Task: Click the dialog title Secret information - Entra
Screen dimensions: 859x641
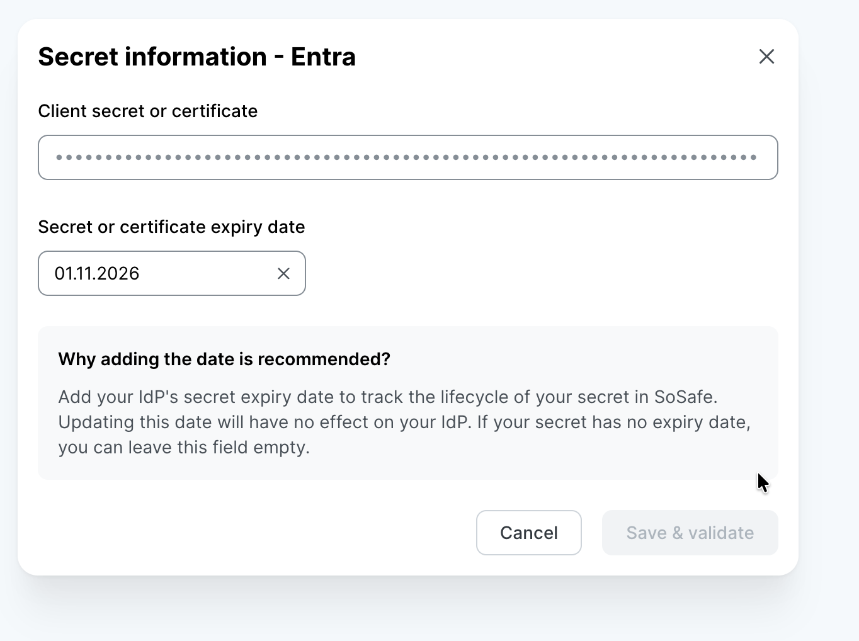Action: tap(197, 56)
